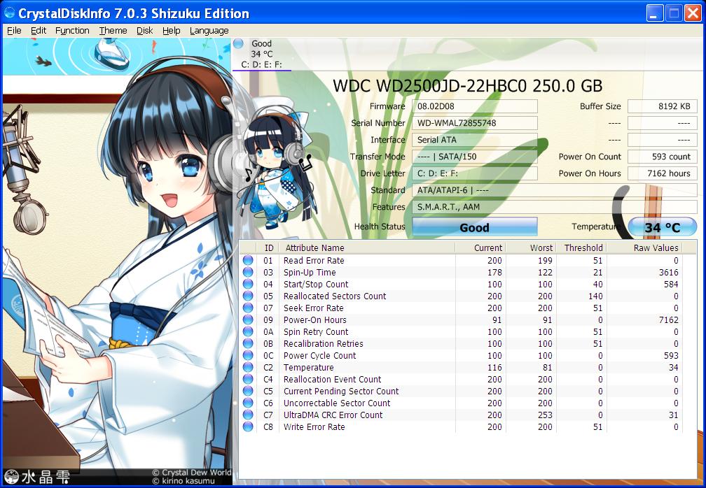Select the Write Error Rate attribute name
The image size is (706, 488).
coord(314,427)
